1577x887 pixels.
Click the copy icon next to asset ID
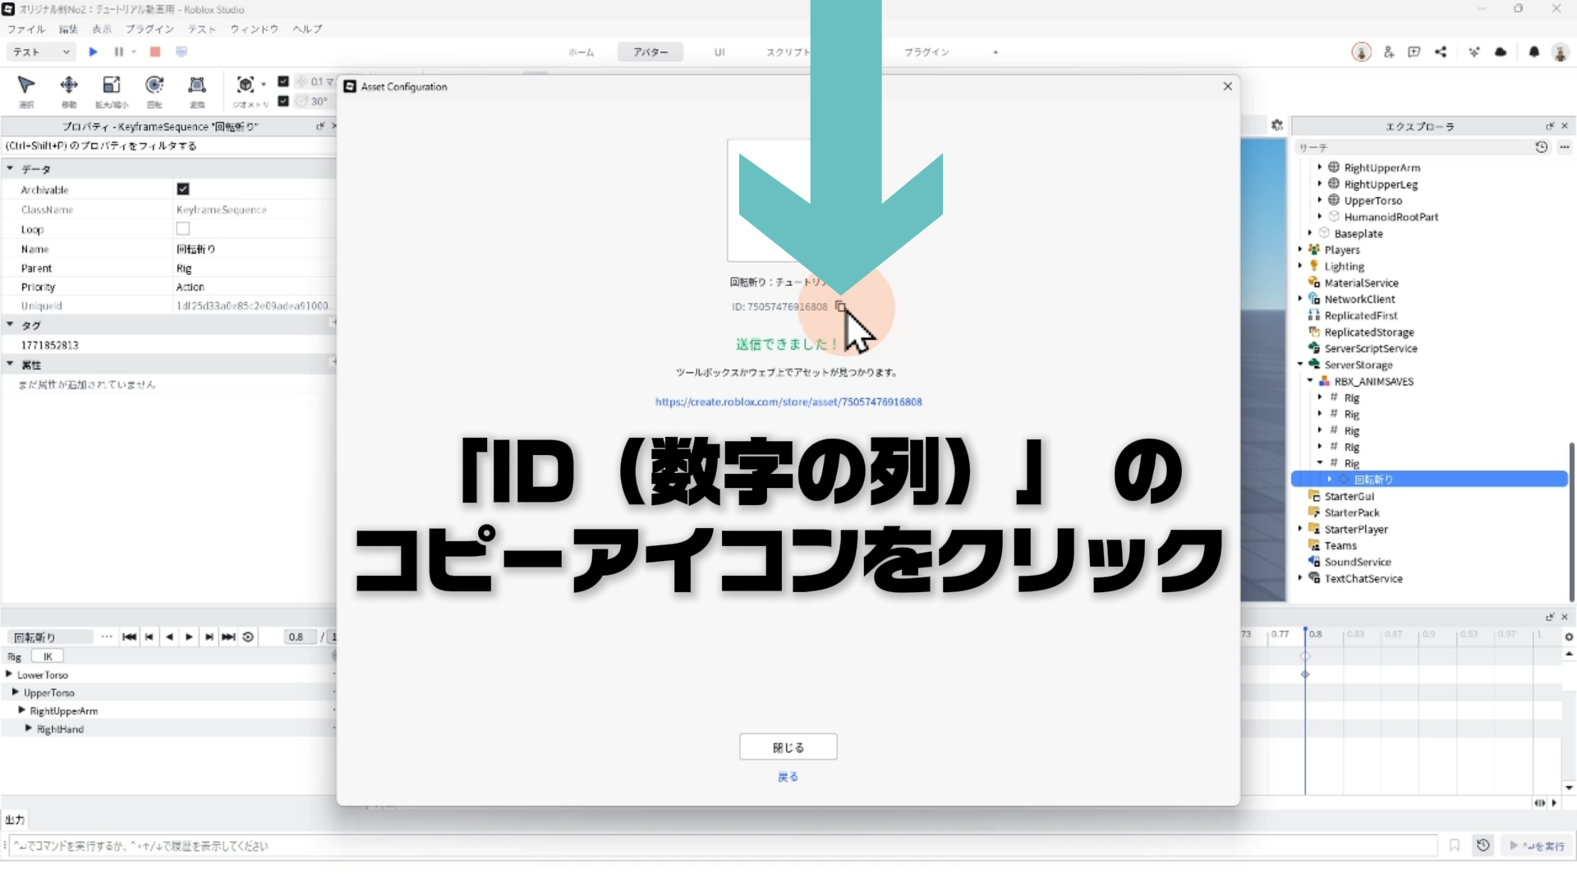839,306
